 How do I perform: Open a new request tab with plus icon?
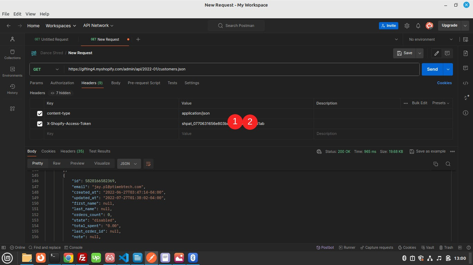click(x=138, y=39)
